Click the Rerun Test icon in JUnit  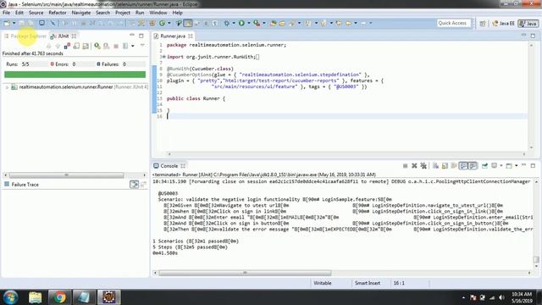point(97,46)
